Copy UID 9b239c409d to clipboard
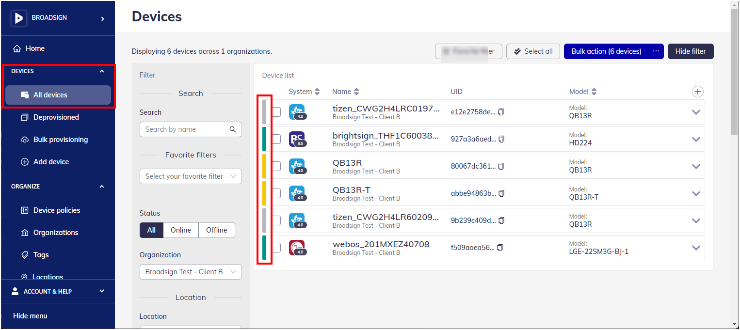Image resolution: width=740 pixels, height=330 pixels. tap(501, 220)
